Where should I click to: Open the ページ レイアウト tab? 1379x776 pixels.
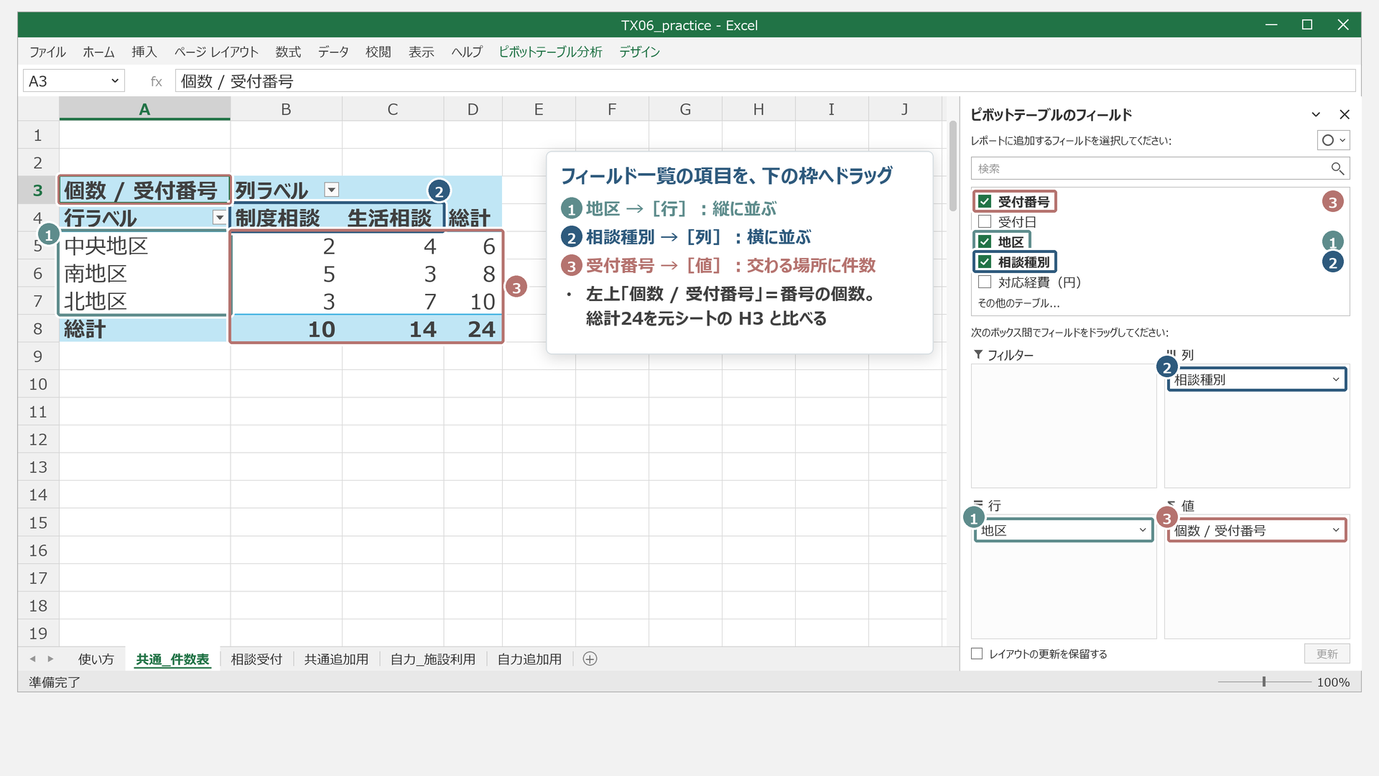click(216, 52)
